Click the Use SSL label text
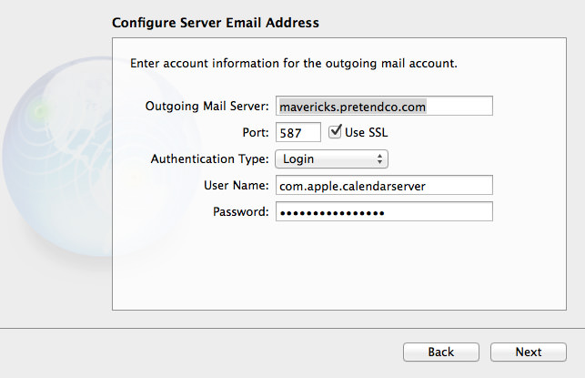The image size is (585, 378). coord(366,133)
